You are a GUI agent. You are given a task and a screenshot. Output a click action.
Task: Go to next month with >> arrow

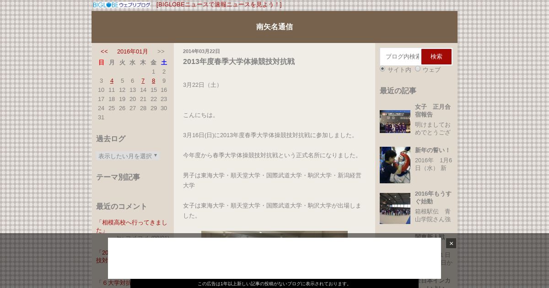161,52
